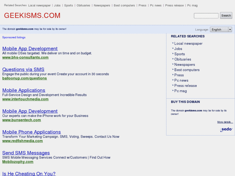Open Mobile Applications ad title

(24, 90)
